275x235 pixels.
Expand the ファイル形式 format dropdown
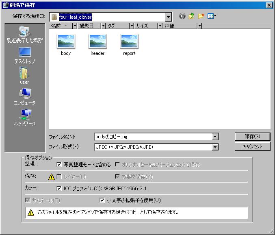pos(215,147)
